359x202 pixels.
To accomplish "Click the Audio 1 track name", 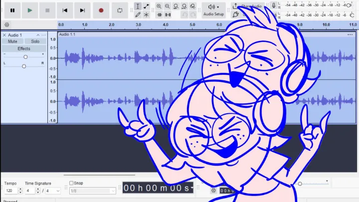I will click(x=15, y=35).
